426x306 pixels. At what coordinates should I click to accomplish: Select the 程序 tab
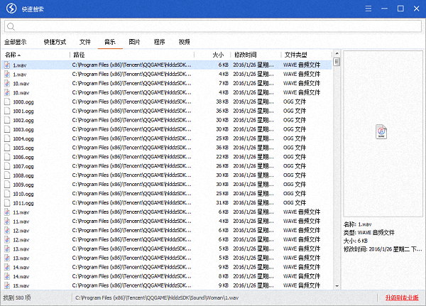point(159,42)
